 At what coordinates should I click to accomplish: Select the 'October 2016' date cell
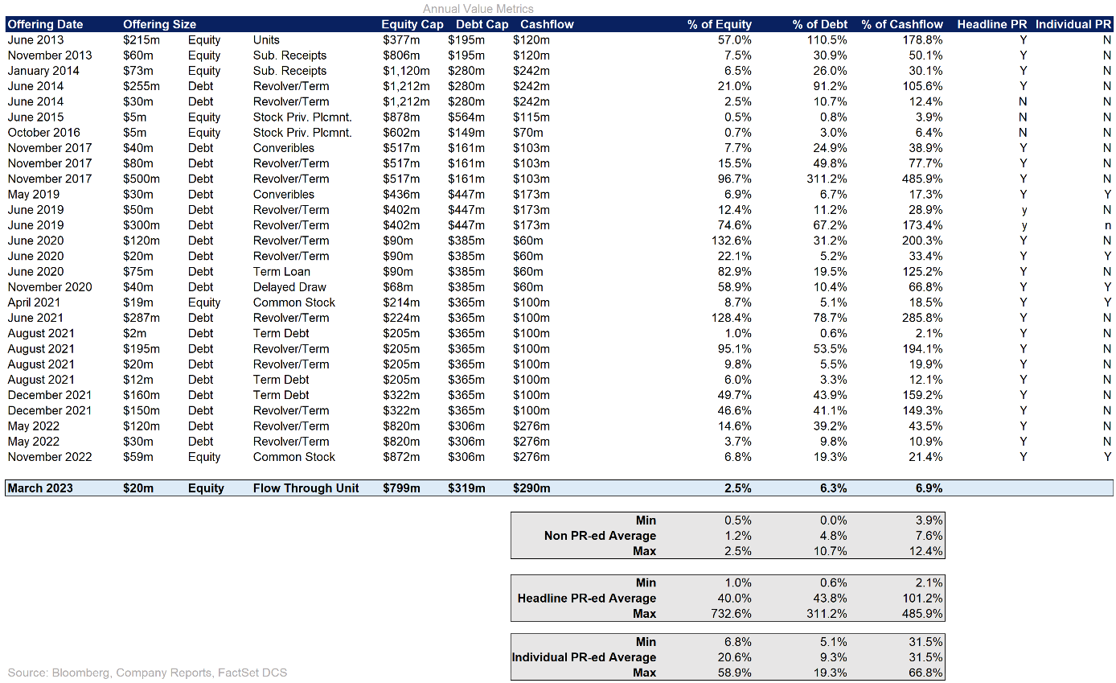[x=44, y=132]
